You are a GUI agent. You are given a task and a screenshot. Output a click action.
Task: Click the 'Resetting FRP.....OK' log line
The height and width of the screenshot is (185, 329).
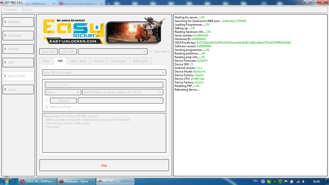(187, 86)
